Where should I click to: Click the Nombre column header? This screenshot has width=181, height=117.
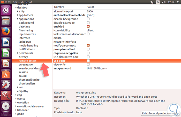tap(59, 7)
